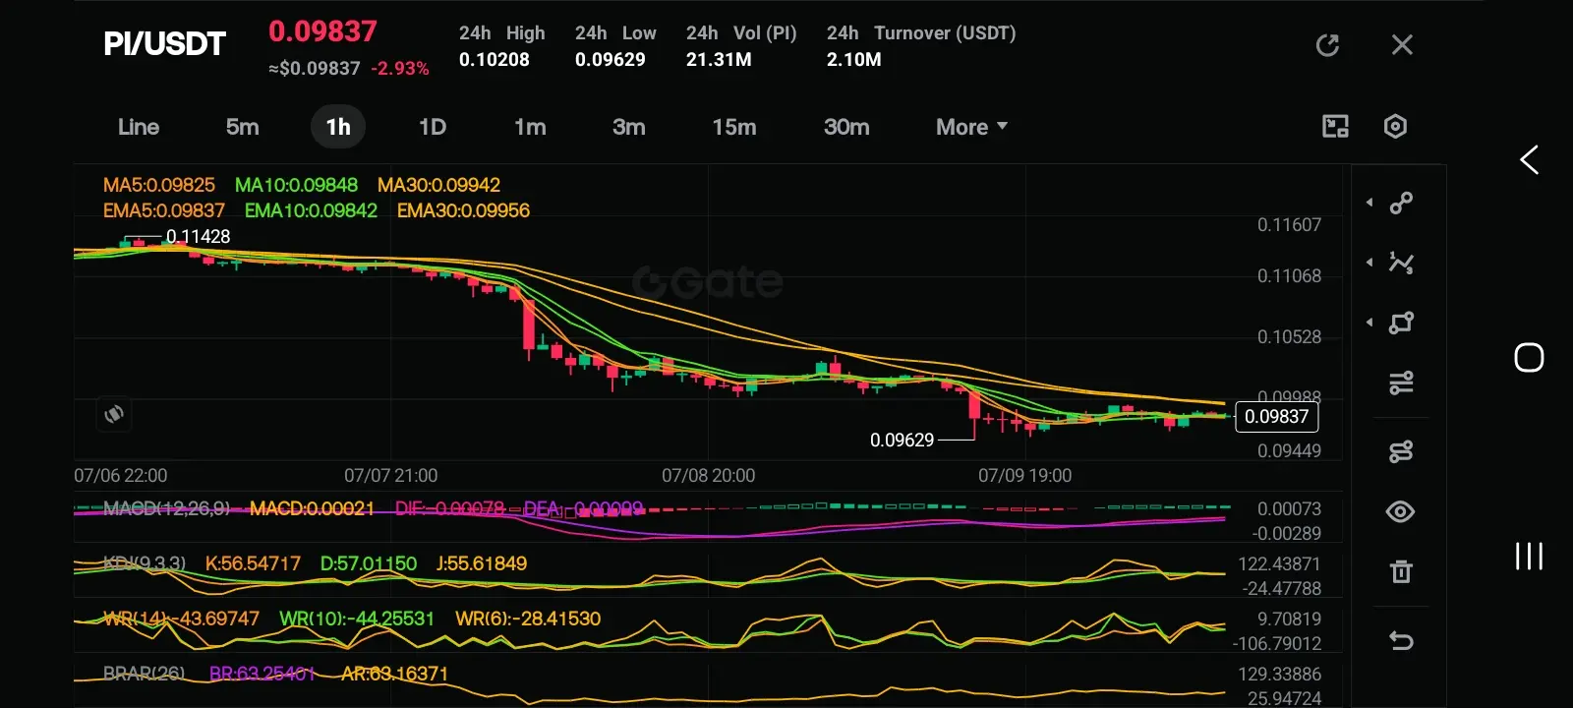
Task: Tap the BRAR AR:63.16371 value
Action: click(x=394, y=674)
